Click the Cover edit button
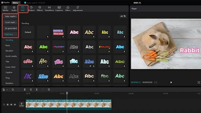 point(22,104)
